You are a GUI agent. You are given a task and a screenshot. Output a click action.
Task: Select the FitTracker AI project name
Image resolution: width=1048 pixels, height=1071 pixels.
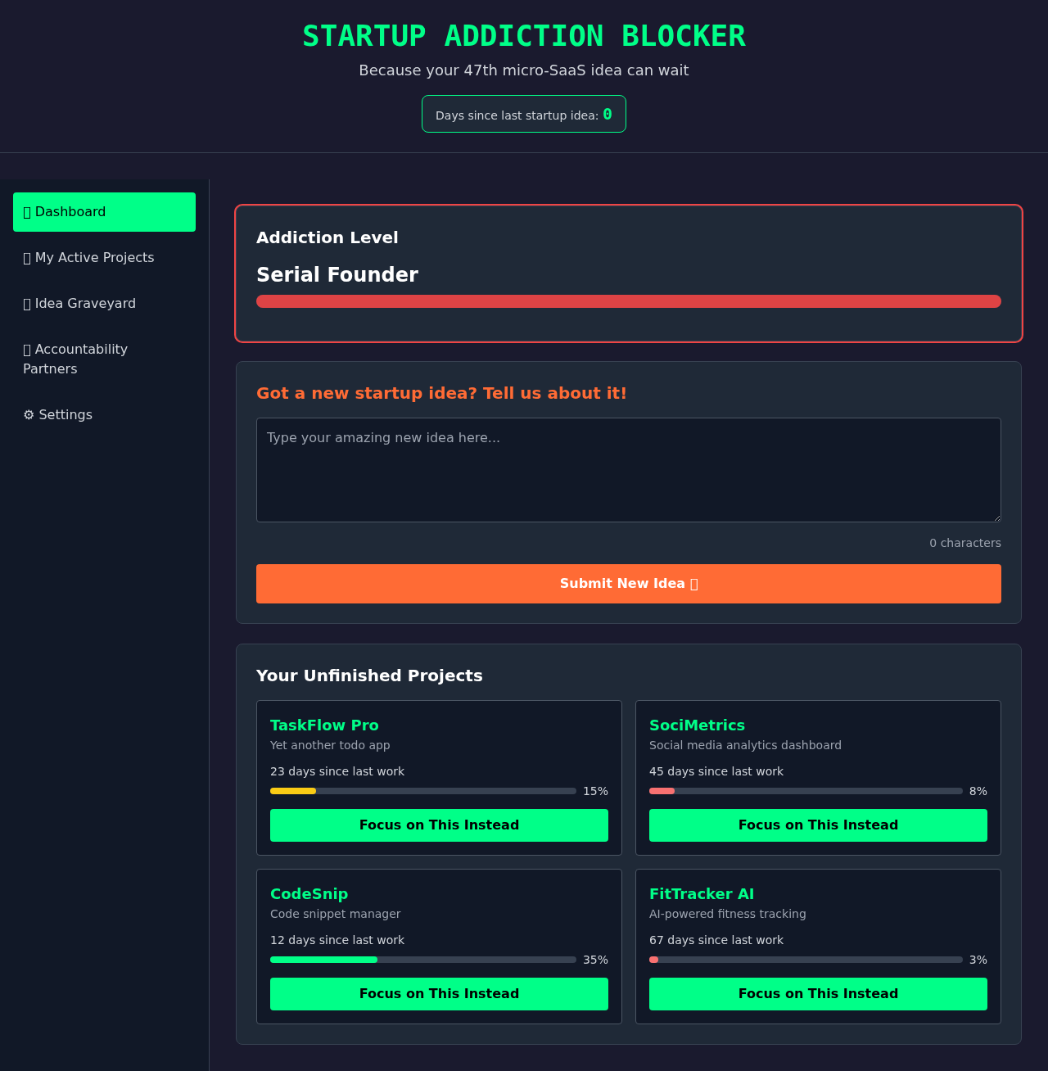pyautogui.click(x=702, y=893)
